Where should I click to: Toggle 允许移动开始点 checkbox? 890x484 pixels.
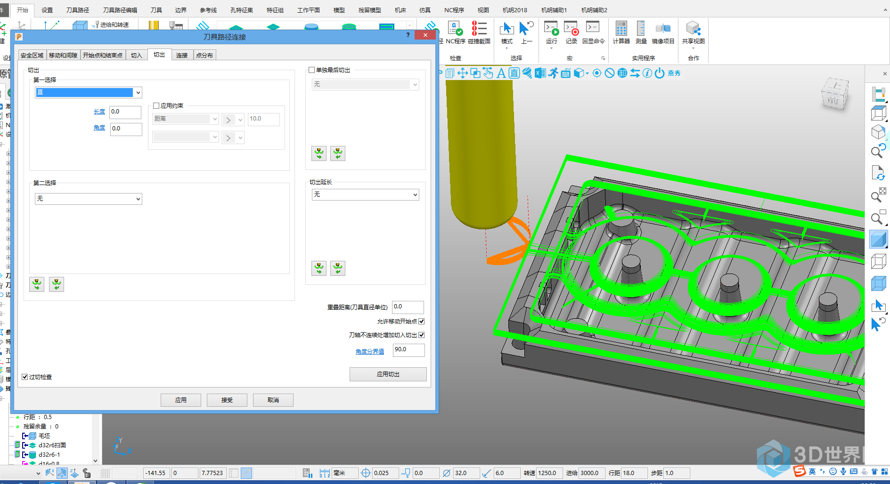click(x=422, y=321)
